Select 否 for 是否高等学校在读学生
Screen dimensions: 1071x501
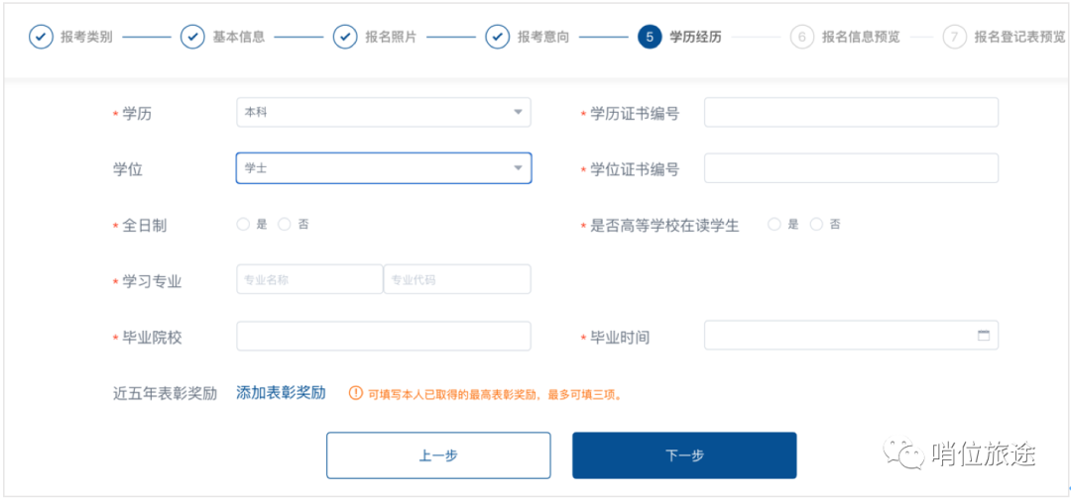816,225
